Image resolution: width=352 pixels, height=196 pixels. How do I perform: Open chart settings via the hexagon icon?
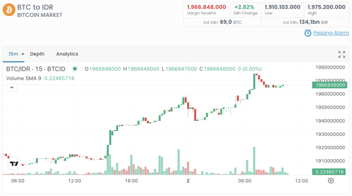pyautogui.click(x=330, y=181)
